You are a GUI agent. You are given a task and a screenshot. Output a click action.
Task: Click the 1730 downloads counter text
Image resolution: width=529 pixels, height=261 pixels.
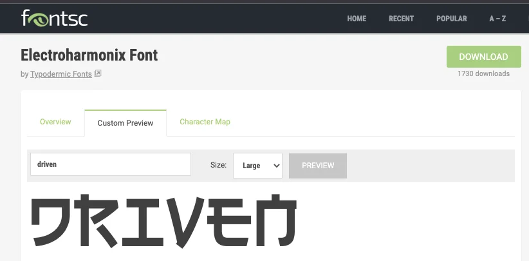click(483, 73)
